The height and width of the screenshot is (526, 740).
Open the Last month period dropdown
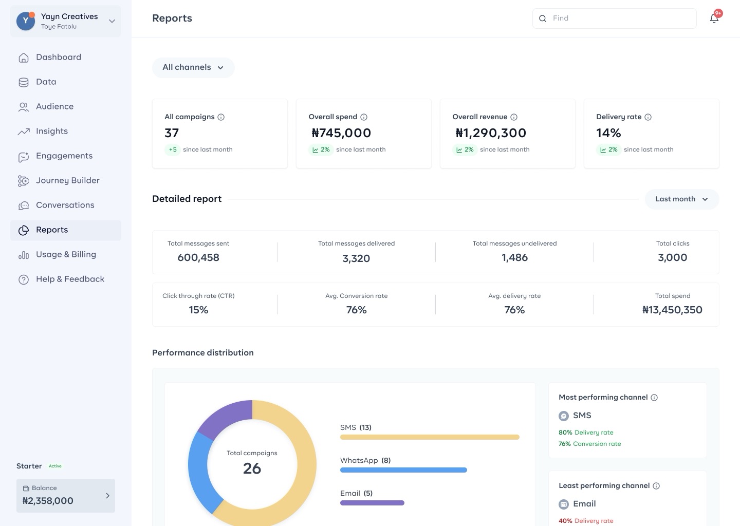[682, 199]
